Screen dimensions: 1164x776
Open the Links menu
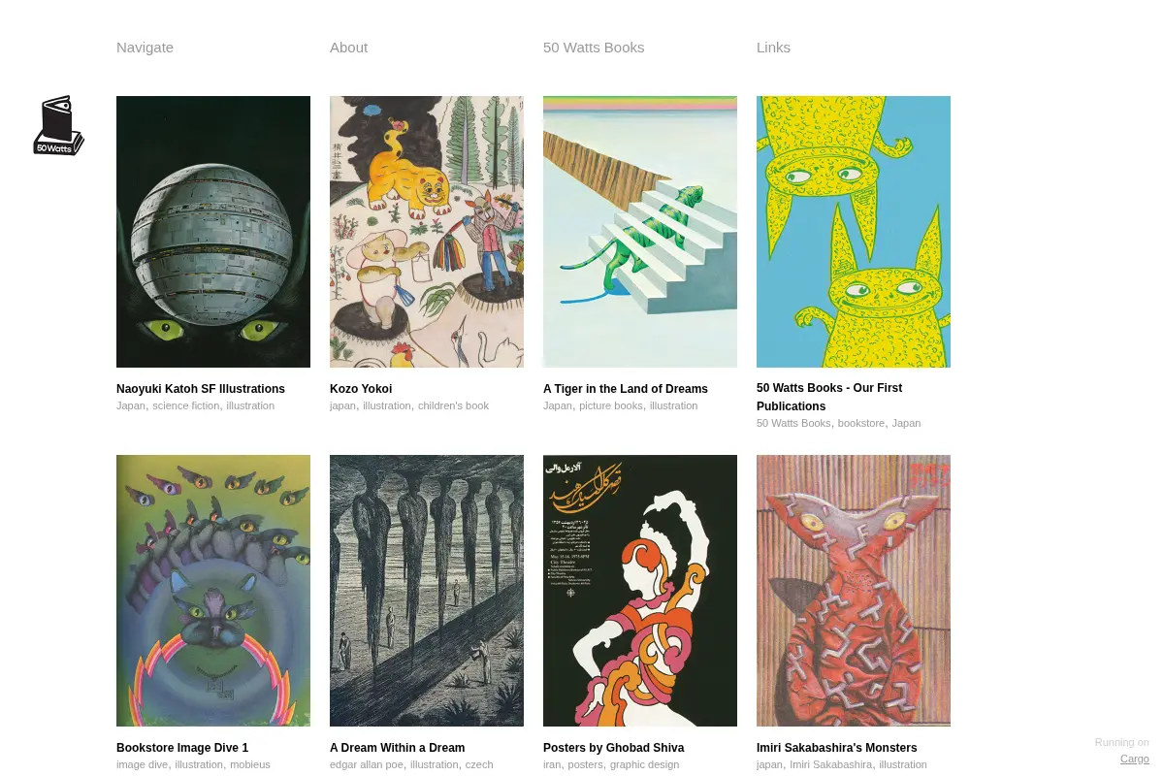pos(773,48)
